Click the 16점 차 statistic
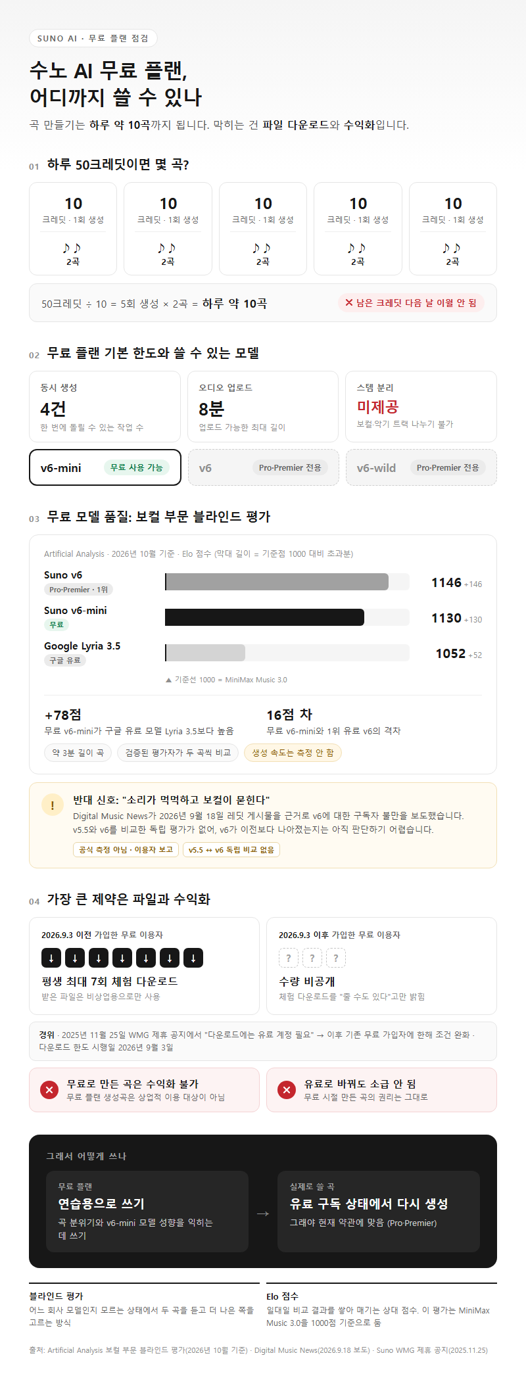Viewport: 526px width, 1391px height. [289, 715]
